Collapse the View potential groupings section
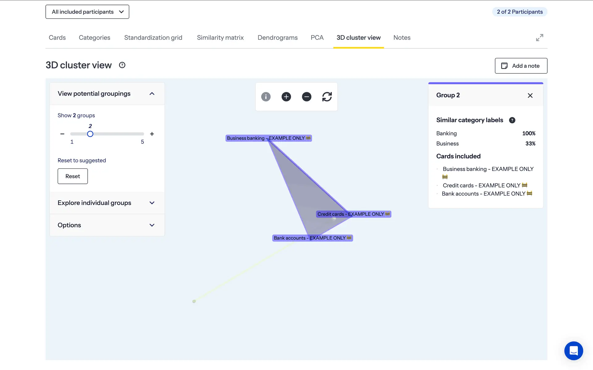Screen dimensions: 593x370 [x=152, y=94]
